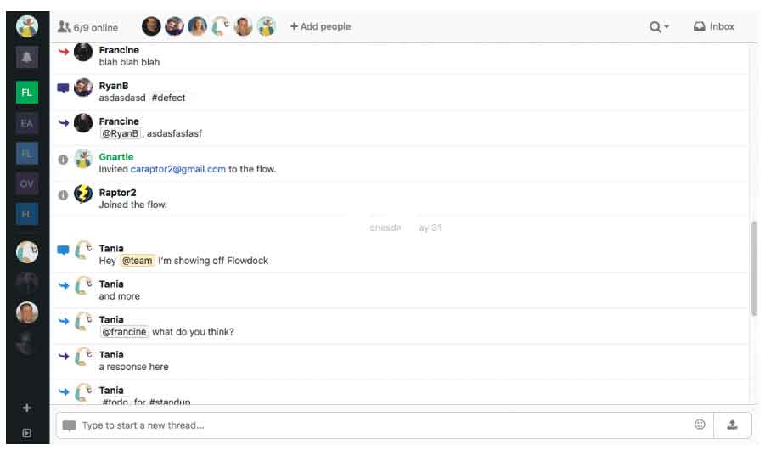The height and width of the screenshot is (450, 765).
Task: Click the @team mention tag
Action: [137, 262]
